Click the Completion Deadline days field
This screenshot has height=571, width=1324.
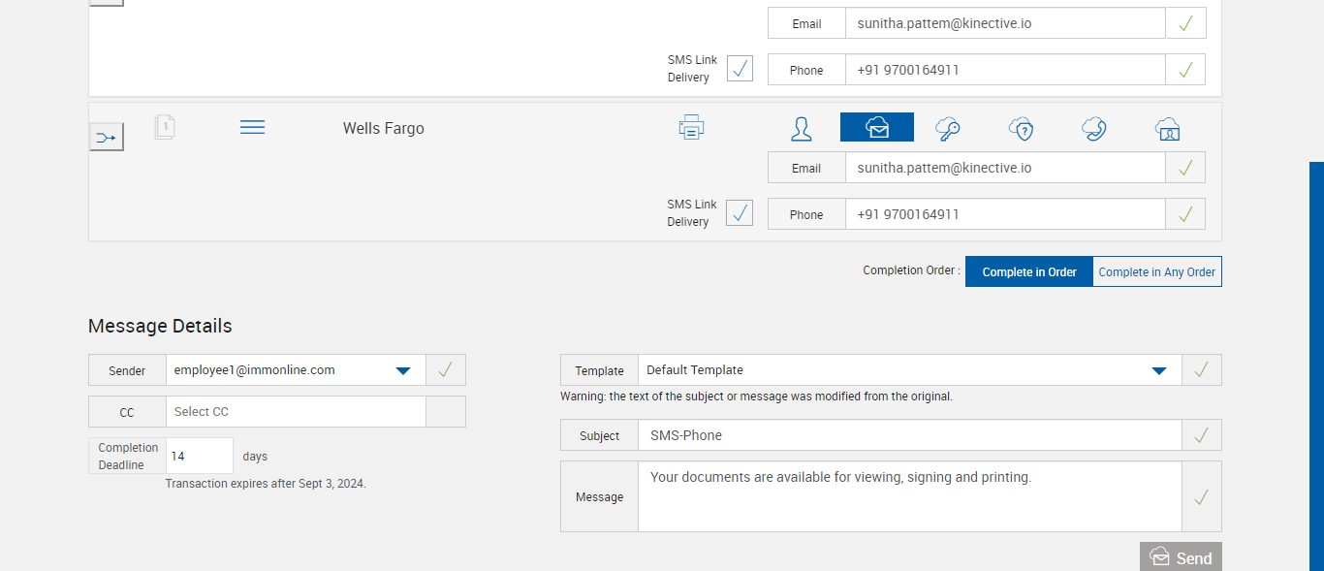click(x=200, y=456)
